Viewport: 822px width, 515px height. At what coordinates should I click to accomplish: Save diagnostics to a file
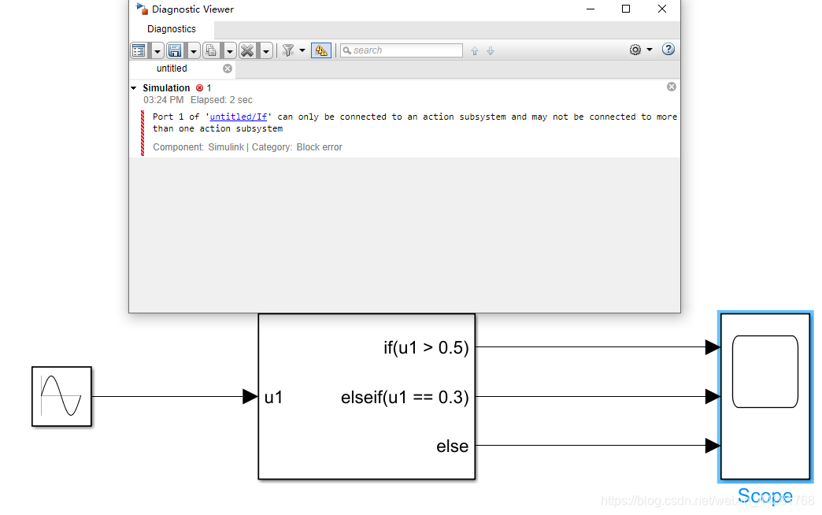174,50
